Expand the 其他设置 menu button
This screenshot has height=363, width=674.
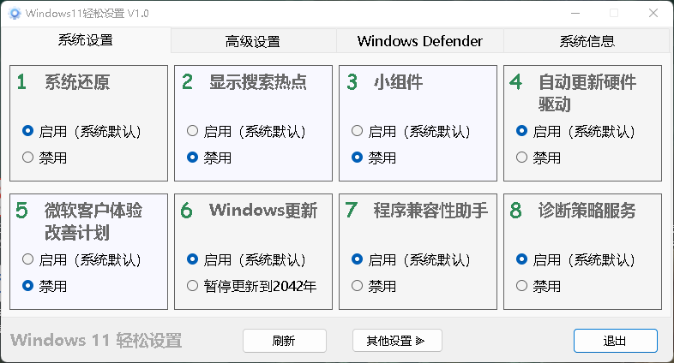[396, 341]
